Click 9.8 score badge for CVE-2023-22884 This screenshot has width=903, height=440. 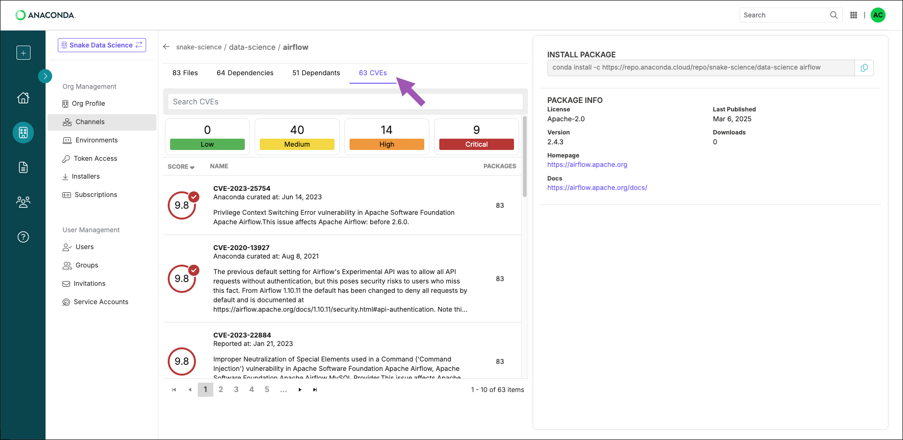coord(182,361)
